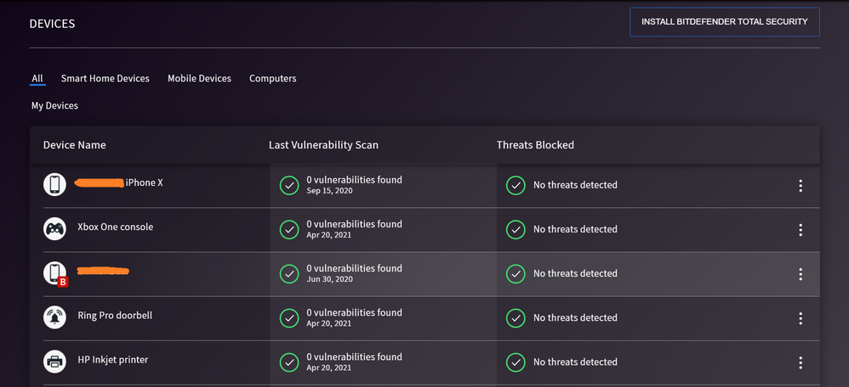This screenshot has width=849, height=387.
Task: Switch to the Mobile Devices tab
Action: click(199, 78)
